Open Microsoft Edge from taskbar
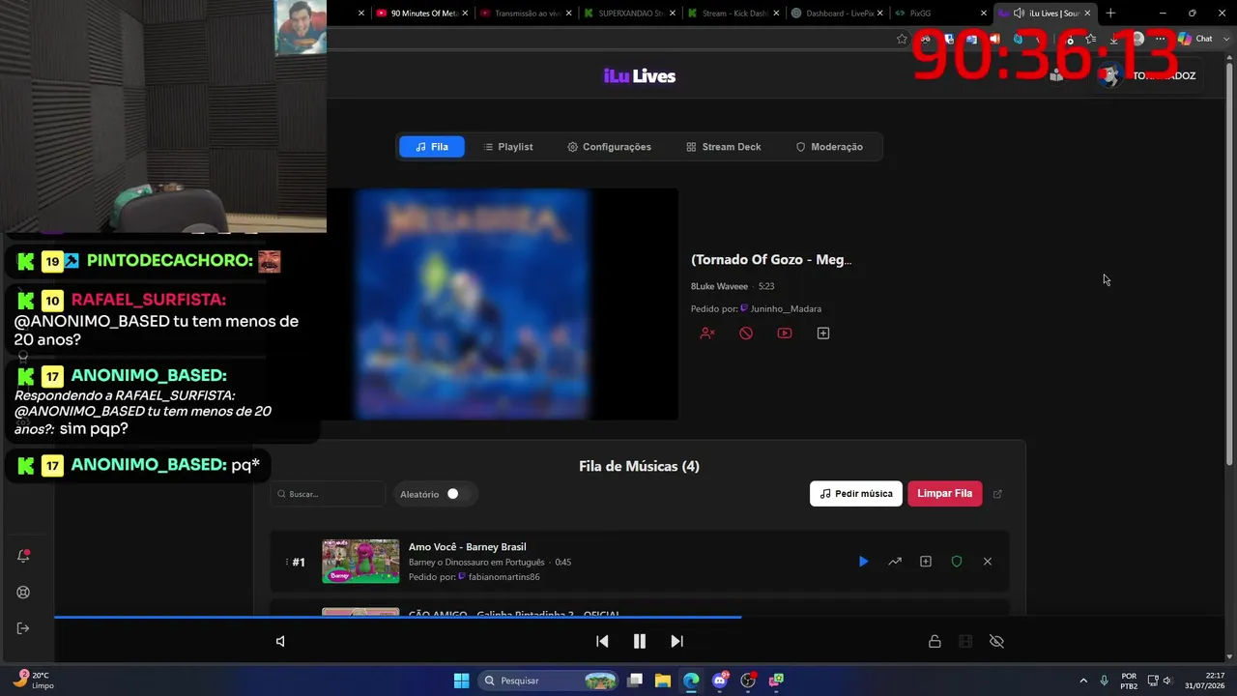This screenshot has height=696, width=1237. click(x=691, y=681)
